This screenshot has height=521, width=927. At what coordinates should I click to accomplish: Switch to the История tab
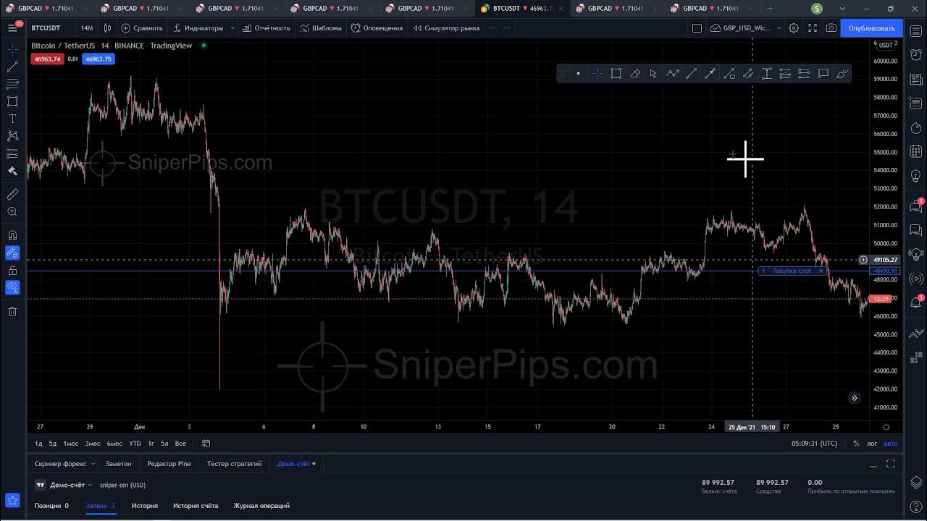coord(144,506)
